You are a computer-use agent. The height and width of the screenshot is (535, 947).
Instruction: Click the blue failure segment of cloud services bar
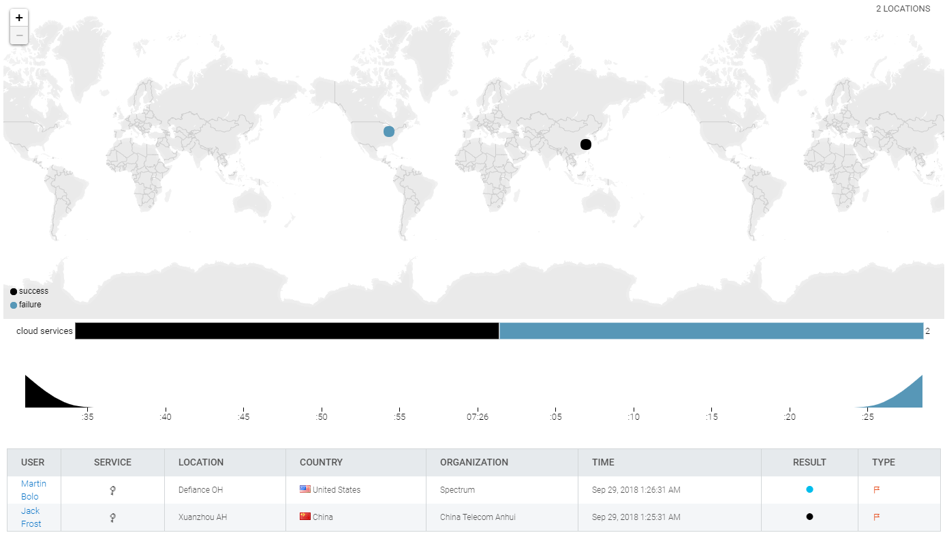(x=711, y=331)
